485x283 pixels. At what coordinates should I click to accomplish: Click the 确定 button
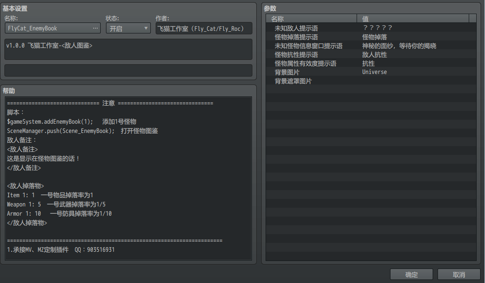tap(412, 274)
